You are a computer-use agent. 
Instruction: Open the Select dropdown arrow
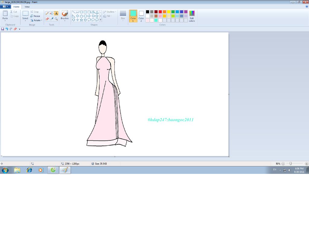[25, 21]
